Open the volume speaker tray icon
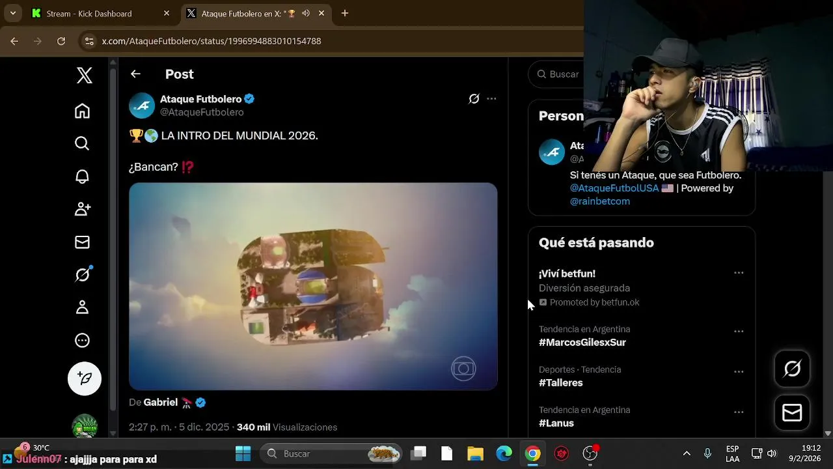The width and height of the screenshot is (833, 469). [772, 453]
